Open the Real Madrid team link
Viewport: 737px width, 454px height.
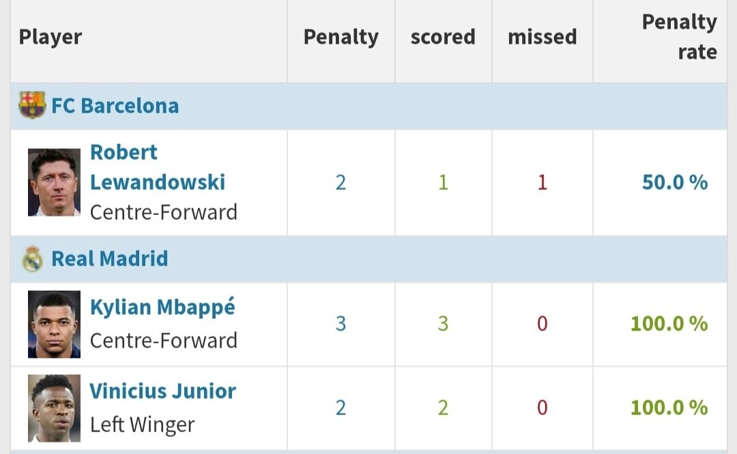point(109,259)
